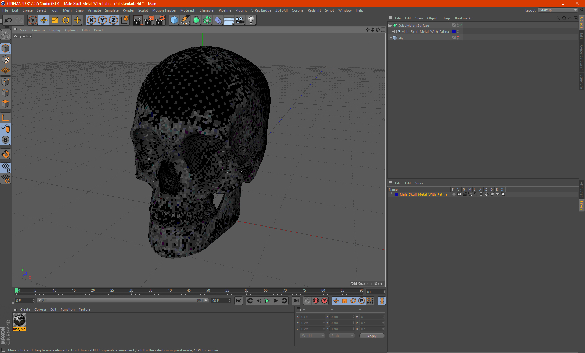
Task: Select the Live Selection tool
Action: (x=33, y=20)
